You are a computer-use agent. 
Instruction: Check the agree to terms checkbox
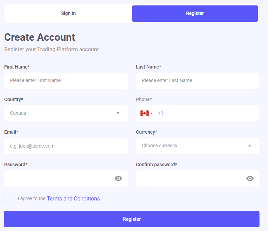pyautogui.click(x=8, y=199)
